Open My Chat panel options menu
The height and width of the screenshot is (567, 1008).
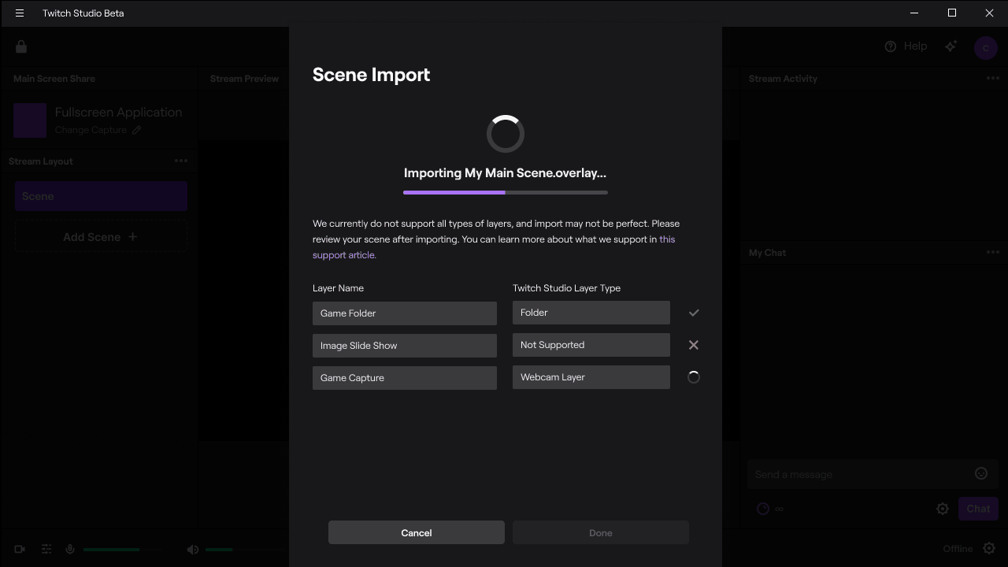[x=992, y=252]
